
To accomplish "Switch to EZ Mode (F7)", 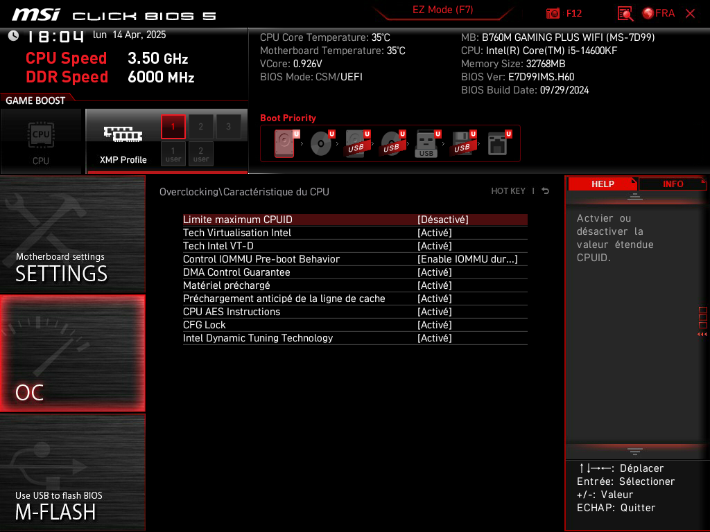I will [x=443, y=10].
